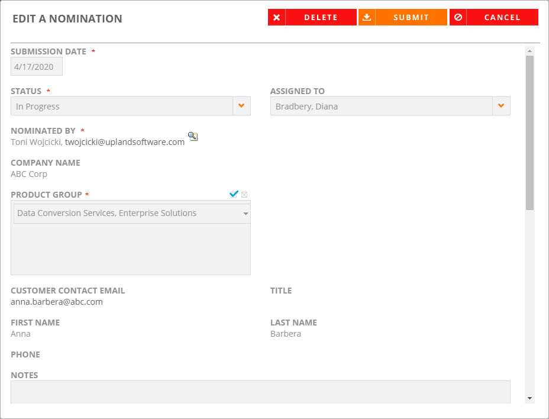Image resolution: width=549 pixels, height=419 pixels.
Task: Click company name text ABC Corp
Action: click(x=29, y=174)
